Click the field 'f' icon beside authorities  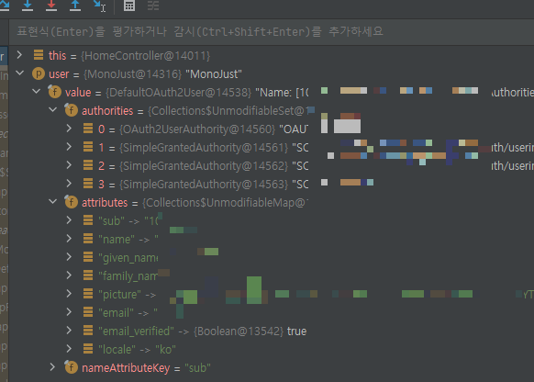(71, 110)
